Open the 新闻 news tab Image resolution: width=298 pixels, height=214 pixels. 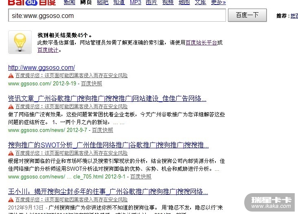(69, 2)
